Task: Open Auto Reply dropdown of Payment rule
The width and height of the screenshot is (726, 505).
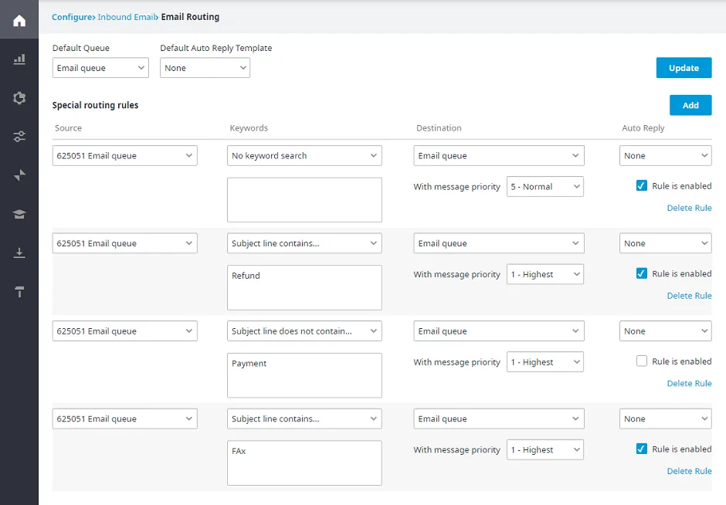Action: point(665,331)
